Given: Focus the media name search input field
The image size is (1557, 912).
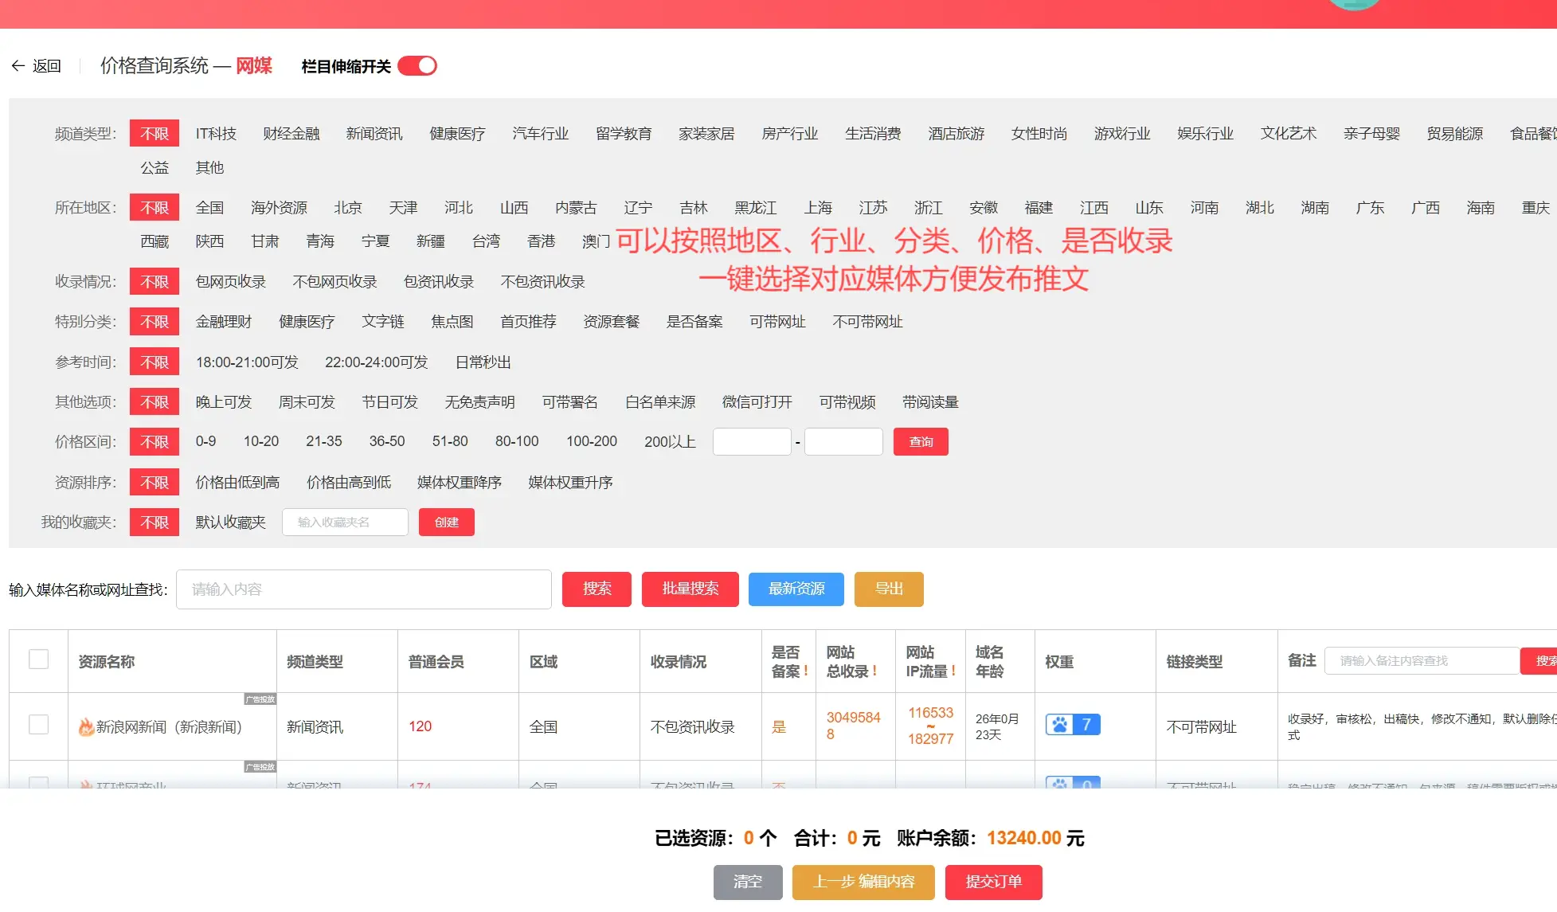Looking at the screenshot, I should click(x=363, y=589).
